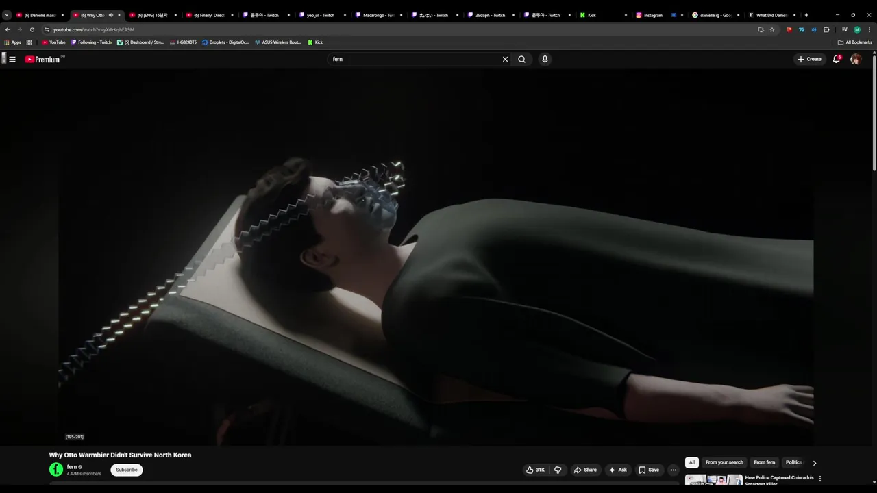Open the Extensions puzzle icon

826,29
